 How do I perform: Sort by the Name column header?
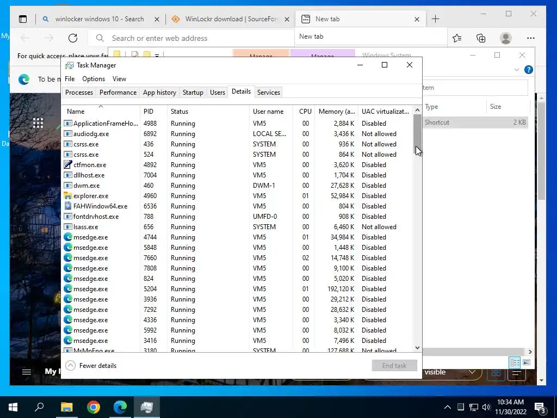[x=101, y=111]
